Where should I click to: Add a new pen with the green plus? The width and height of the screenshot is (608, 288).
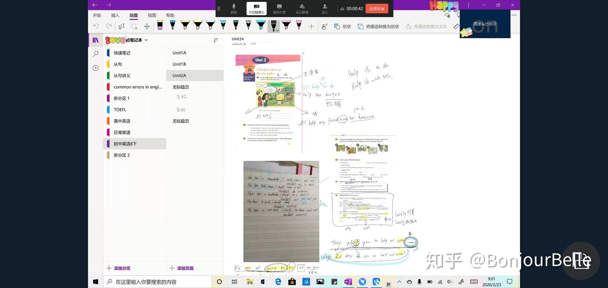(x=311, y=26)
